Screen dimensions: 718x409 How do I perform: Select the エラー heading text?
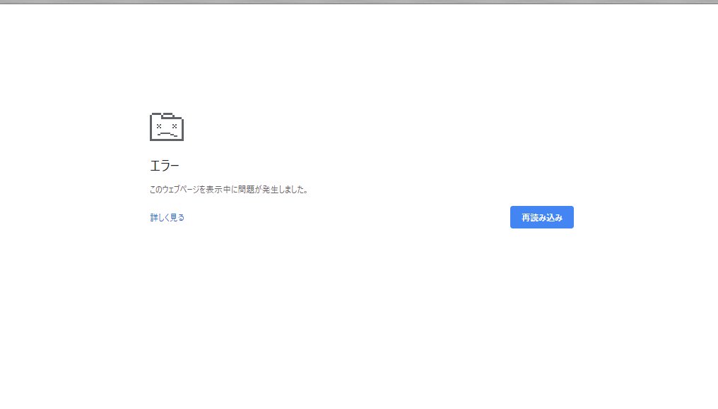click(165, 166)
